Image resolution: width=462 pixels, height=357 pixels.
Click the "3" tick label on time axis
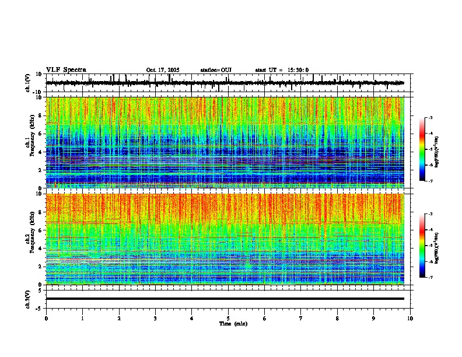click(155, 318)
